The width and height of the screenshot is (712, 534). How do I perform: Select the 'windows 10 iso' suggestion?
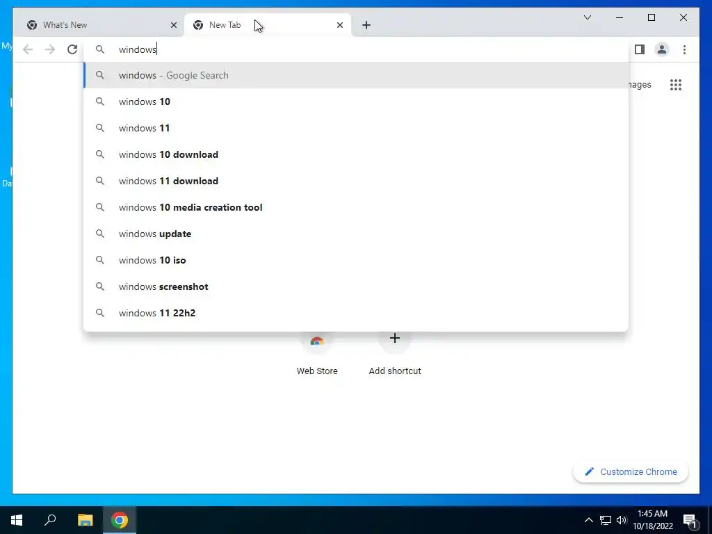[x=356, y=260]
